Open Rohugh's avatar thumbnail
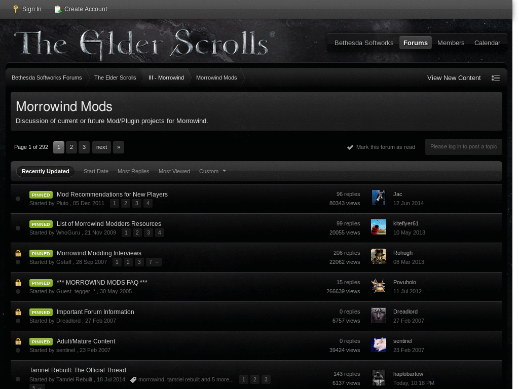This screenshot has height=389, width=519. point(378,256)
